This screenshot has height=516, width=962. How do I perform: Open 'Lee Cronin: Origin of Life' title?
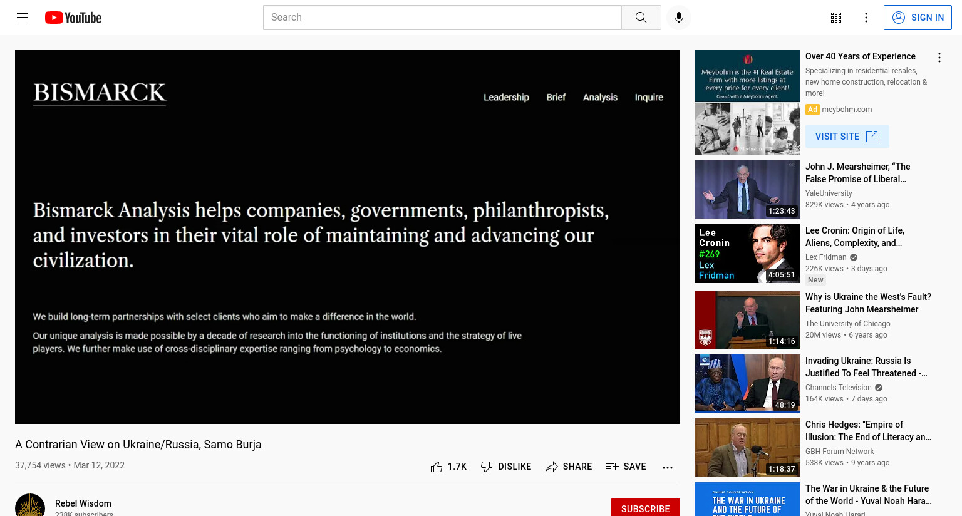(855, 237)
